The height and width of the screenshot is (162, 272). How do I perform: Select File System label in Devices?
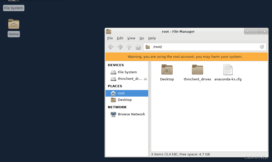(127, 72)
